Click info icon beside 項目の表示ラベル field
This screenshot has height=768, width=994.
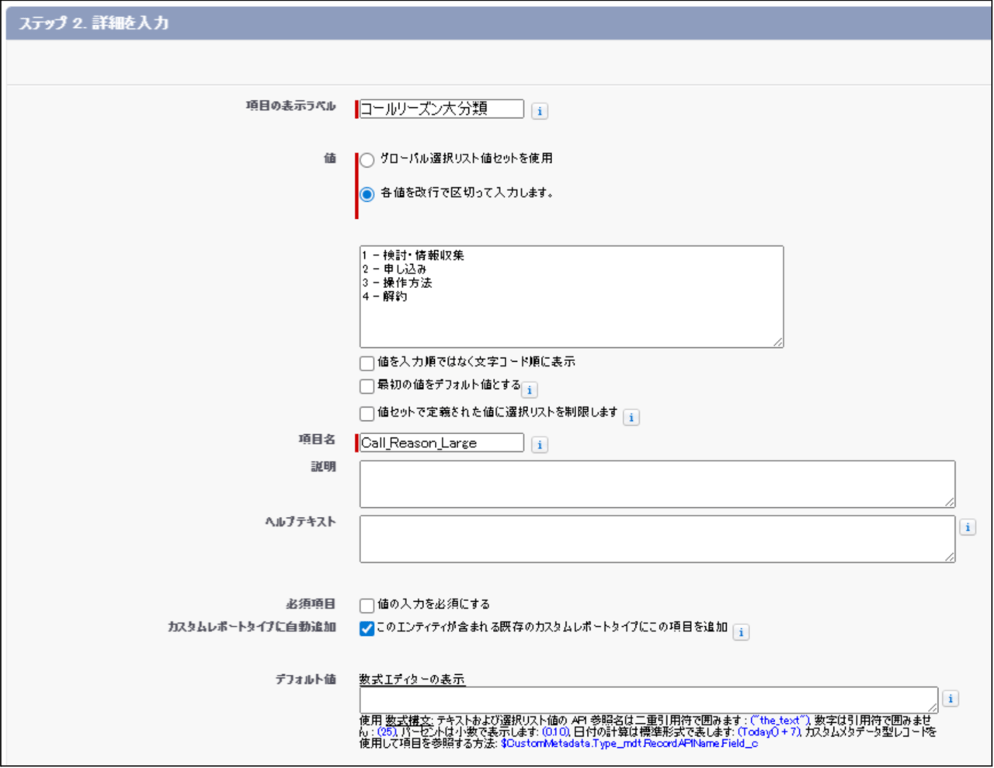pos(540,111)
